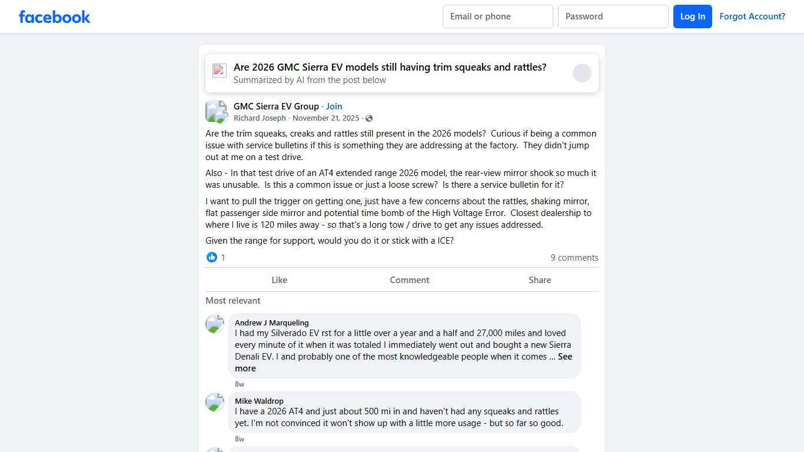Focus the Email or phone field
804x452 pixels.
pos(497,16)
